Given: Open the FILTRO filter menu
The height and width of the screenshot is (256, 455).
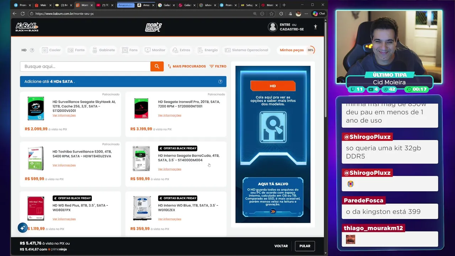Looking at the screenshot, I should (218, 66).
